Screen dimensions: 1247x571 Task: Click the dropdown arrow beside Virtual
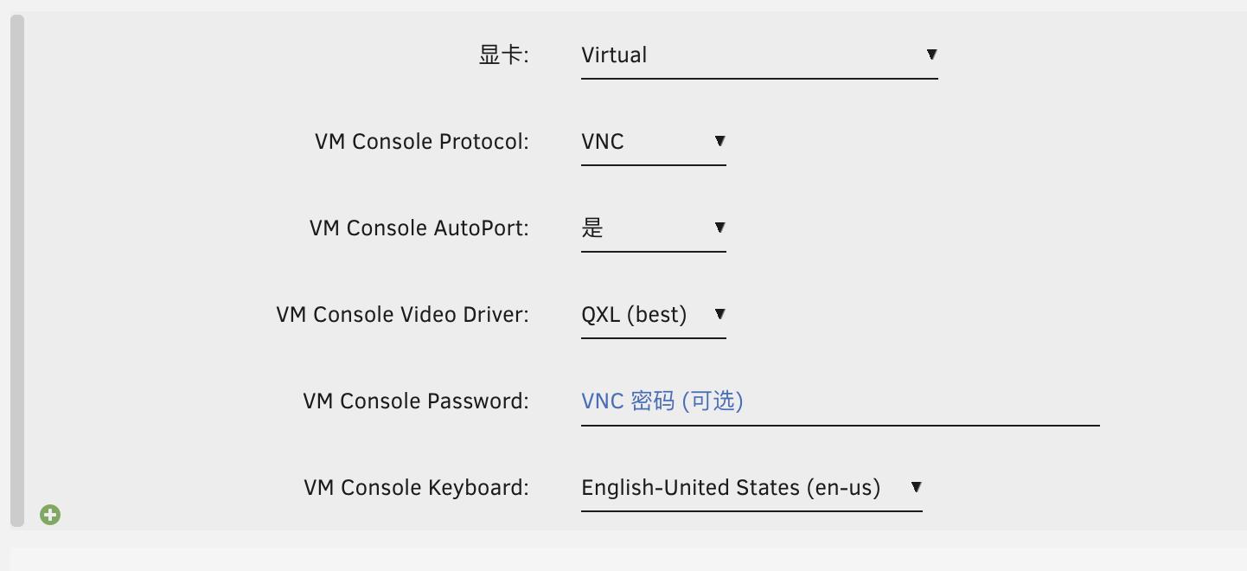coord(932,54)
